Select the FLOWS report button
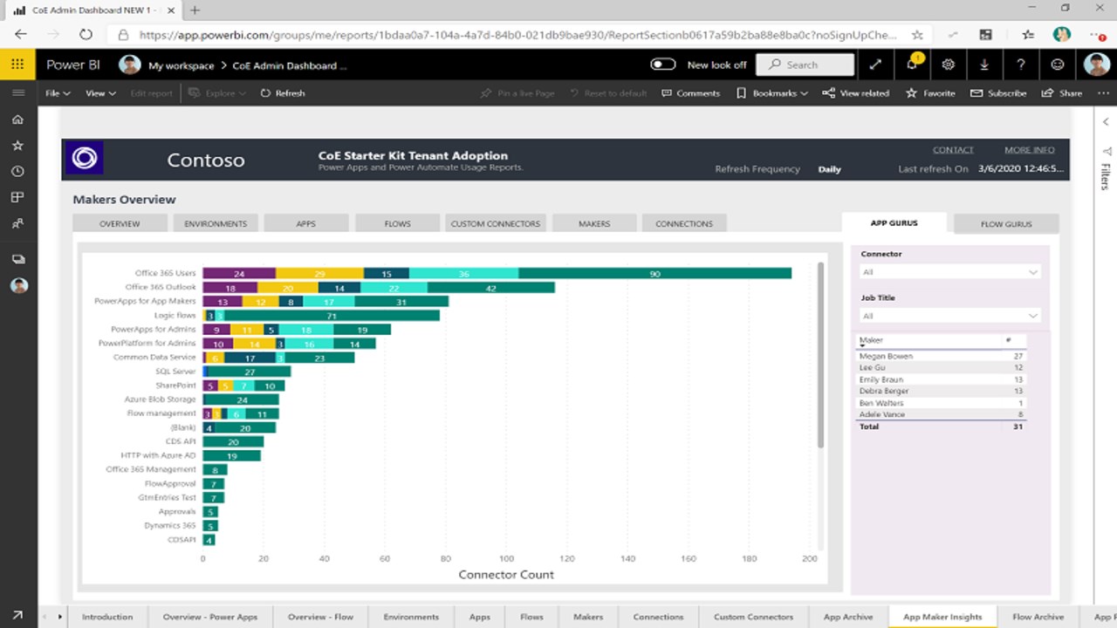 pos(397,223)
